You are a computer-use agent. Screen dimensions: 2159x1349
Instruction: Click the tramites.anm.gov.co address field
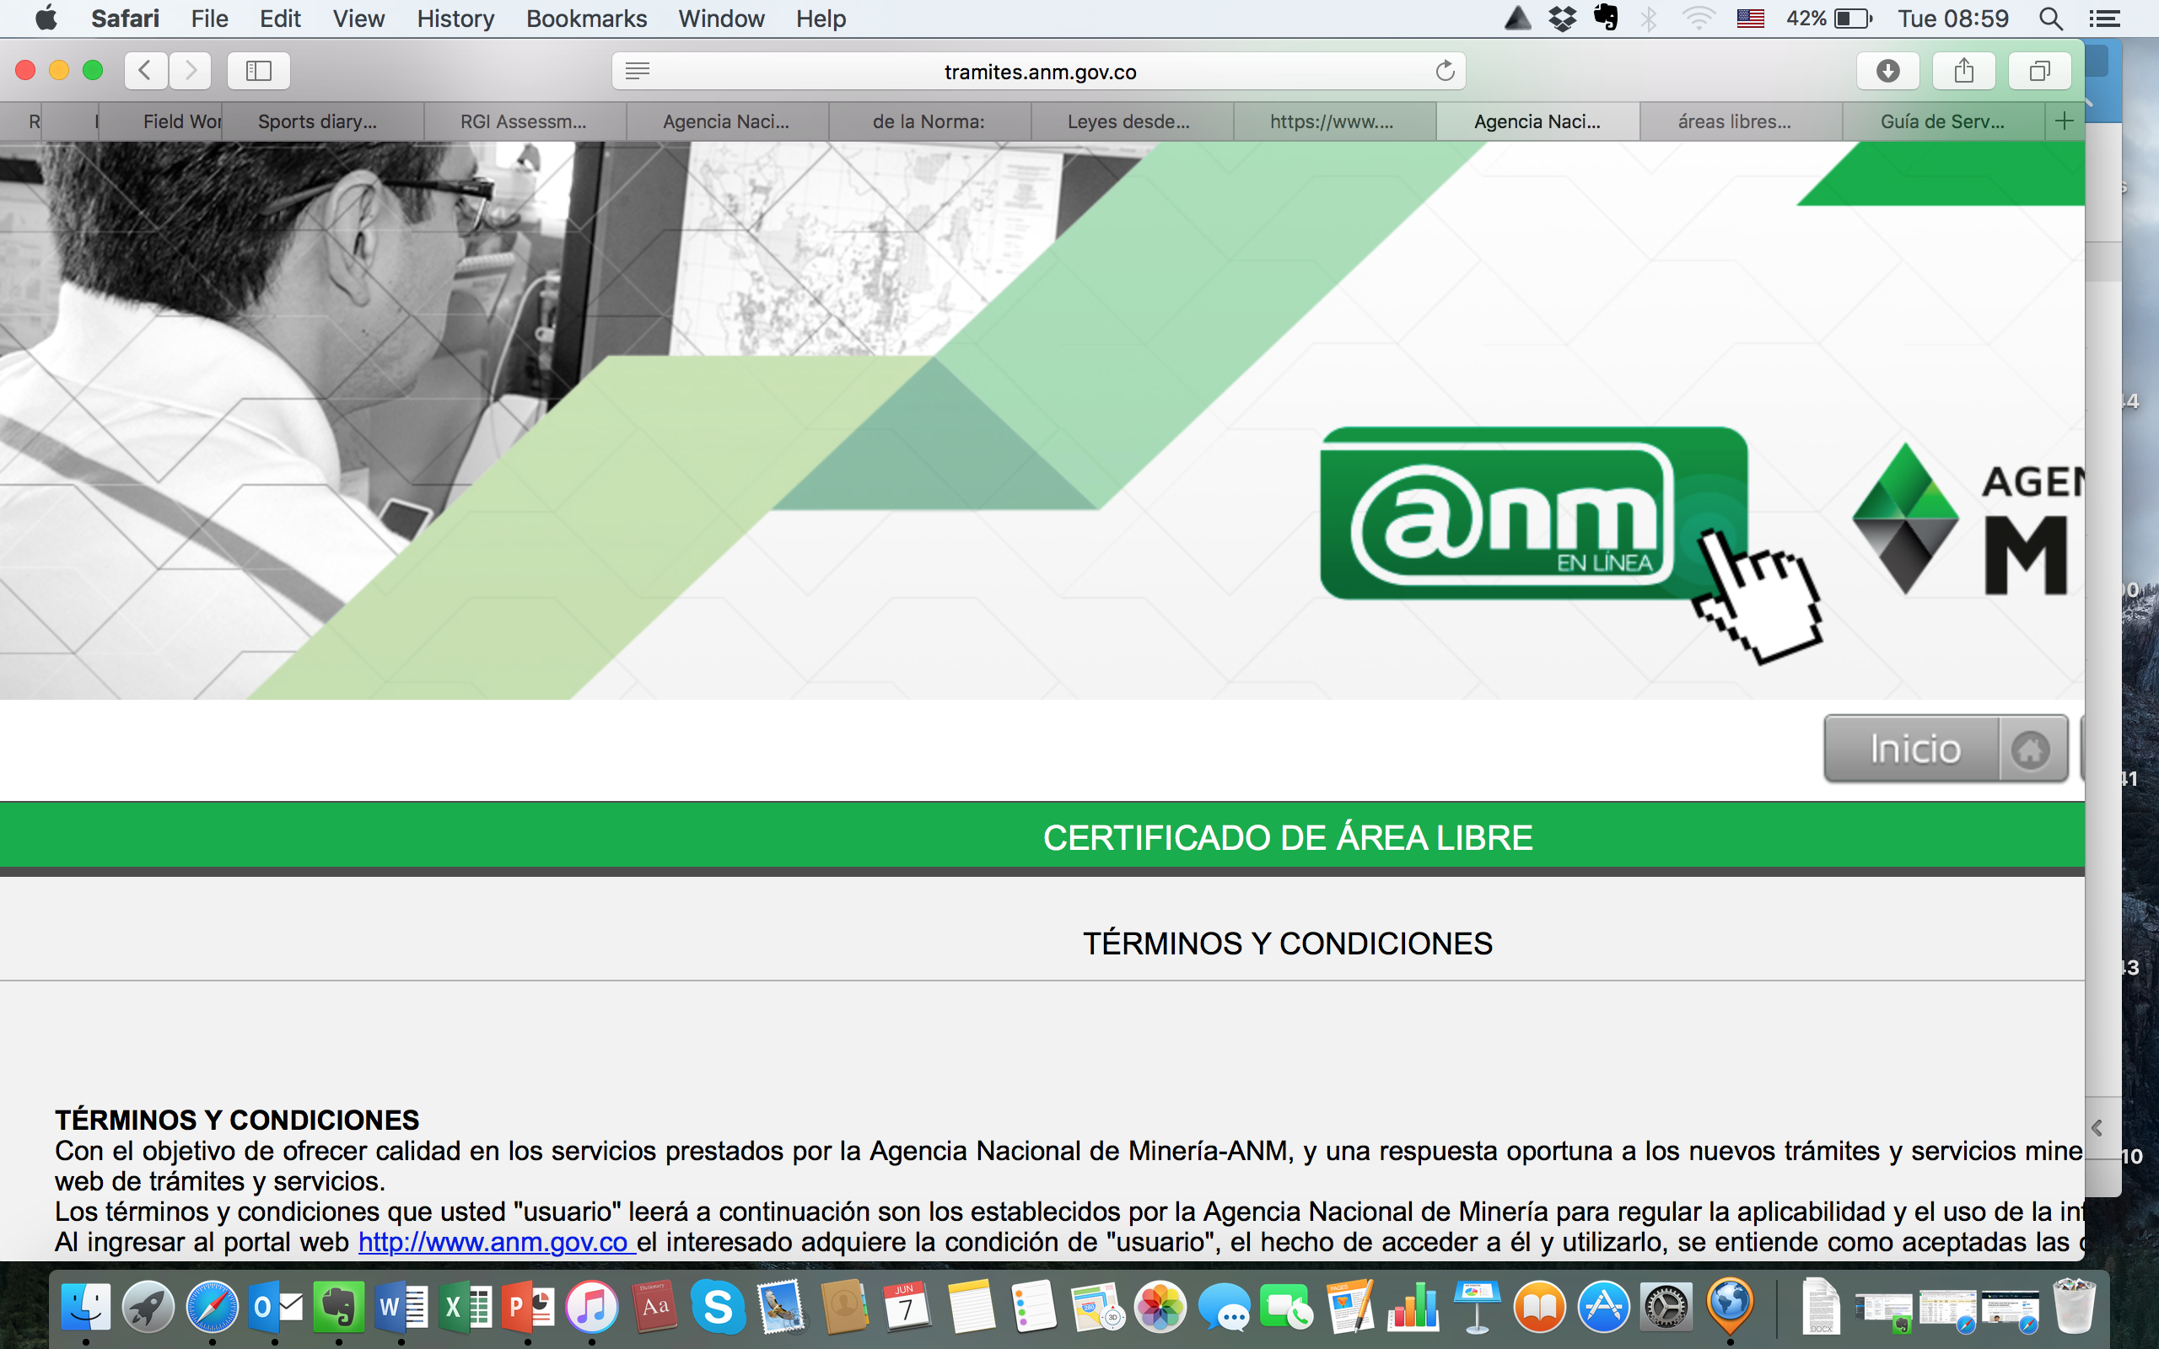[1039, 72]
